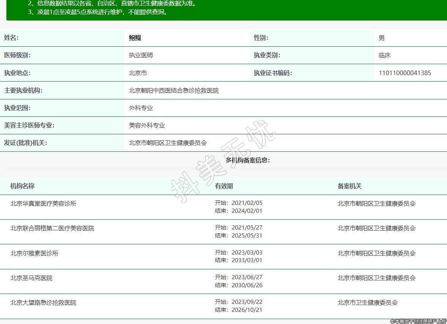Select the 临床 practice category value
Viewport: 447px width, 324px height.
(x=384, y=55)
